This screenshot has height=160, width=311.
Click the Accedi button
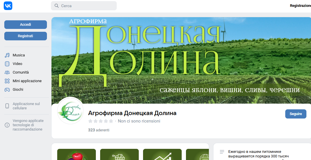25,25
